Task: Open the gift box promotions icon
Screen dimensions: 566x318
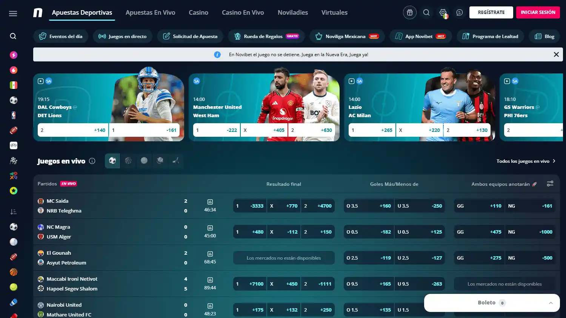Action: tap(409, 12)
